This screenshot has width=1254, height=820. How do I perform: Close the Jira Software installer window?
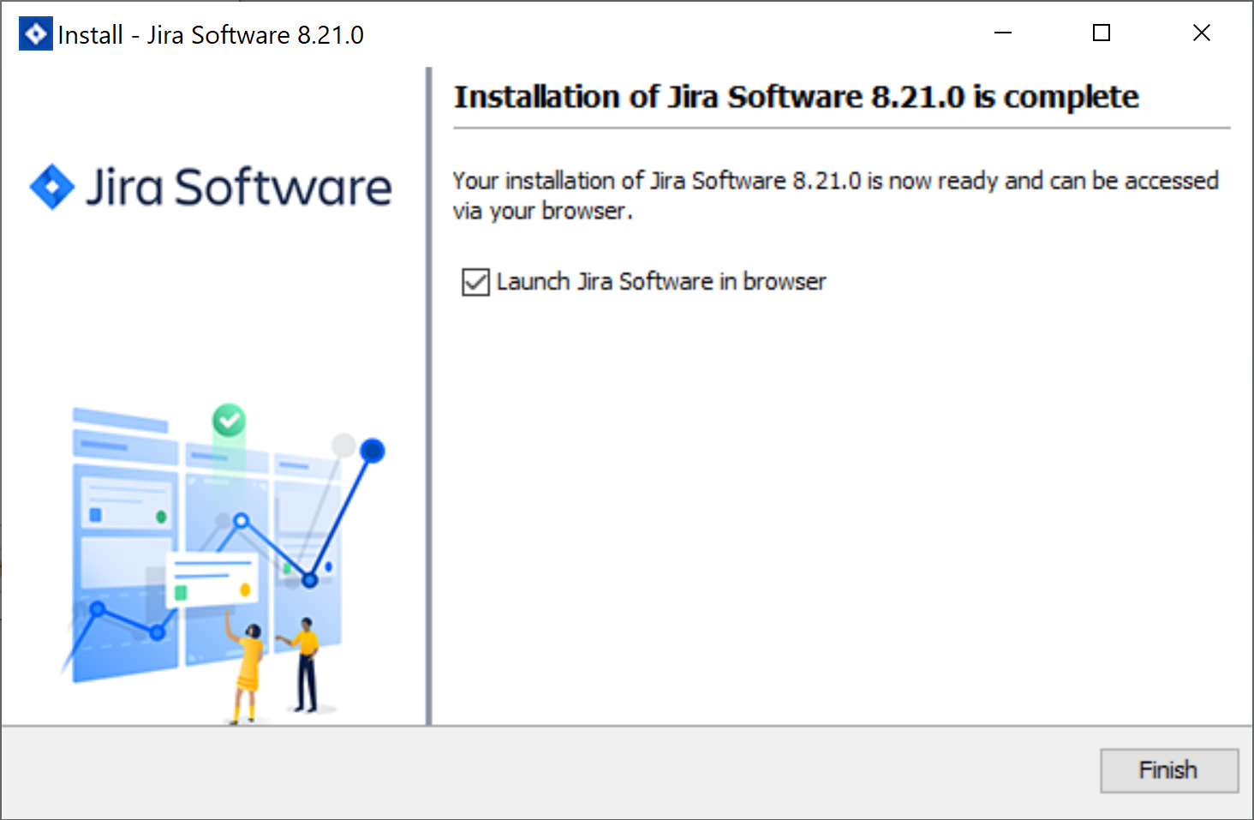tap(1202, 33)
